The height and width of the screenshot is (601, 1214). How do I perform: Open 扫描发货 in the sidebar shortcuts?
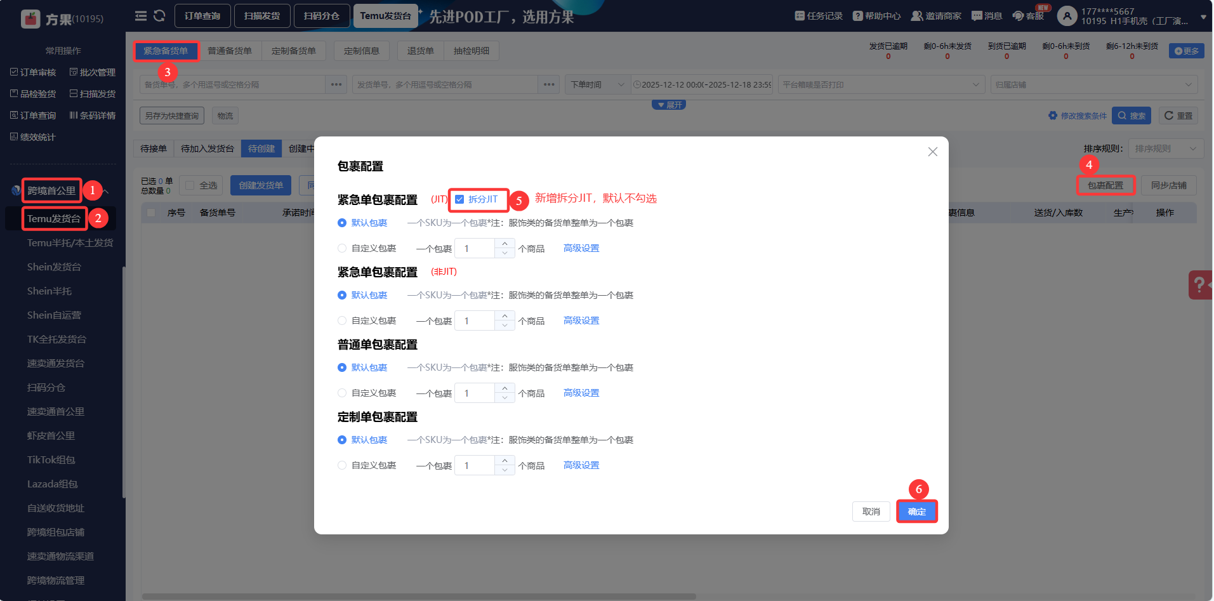(93, 94)
